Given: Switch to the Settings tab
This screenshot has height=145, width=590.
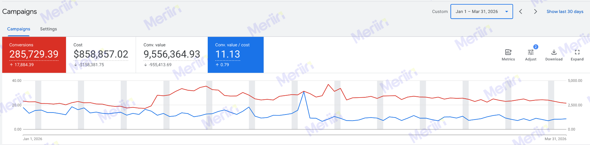Looking at the screenshot, I should click(x=48, y=29).
